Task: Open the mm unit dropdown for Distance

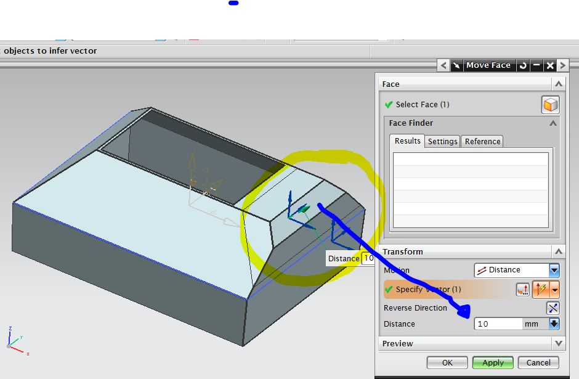Action: pyautogui.click(x=553, y=323)
